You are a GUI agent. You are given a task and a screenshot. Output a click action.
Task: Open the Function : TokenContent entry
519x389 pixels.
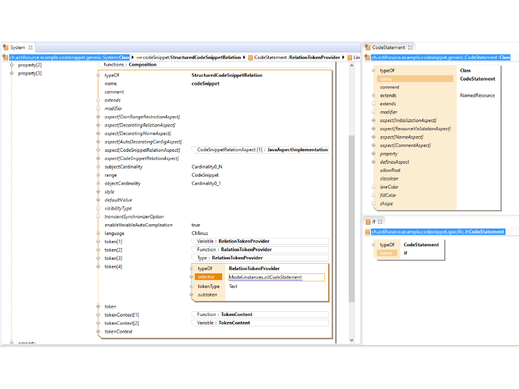pyautogui.click(x=224, y=314)
